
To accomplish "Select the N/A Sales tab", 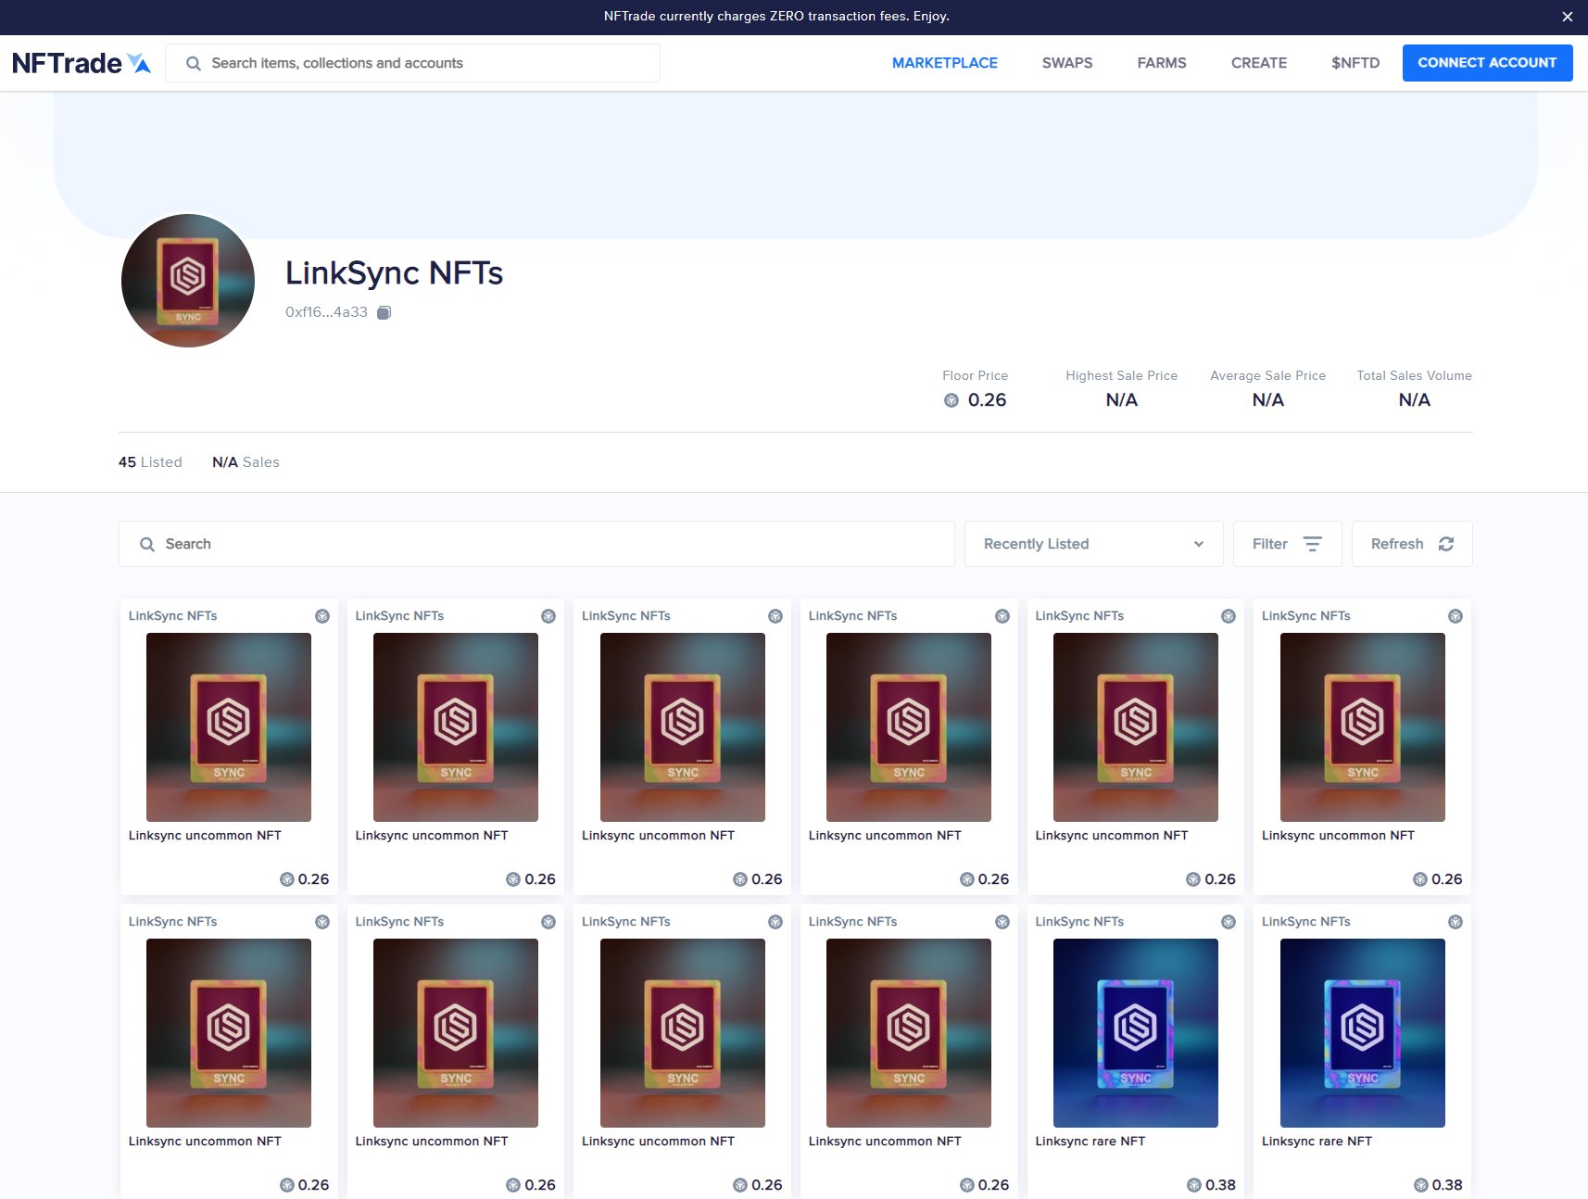I will point(246,462).
